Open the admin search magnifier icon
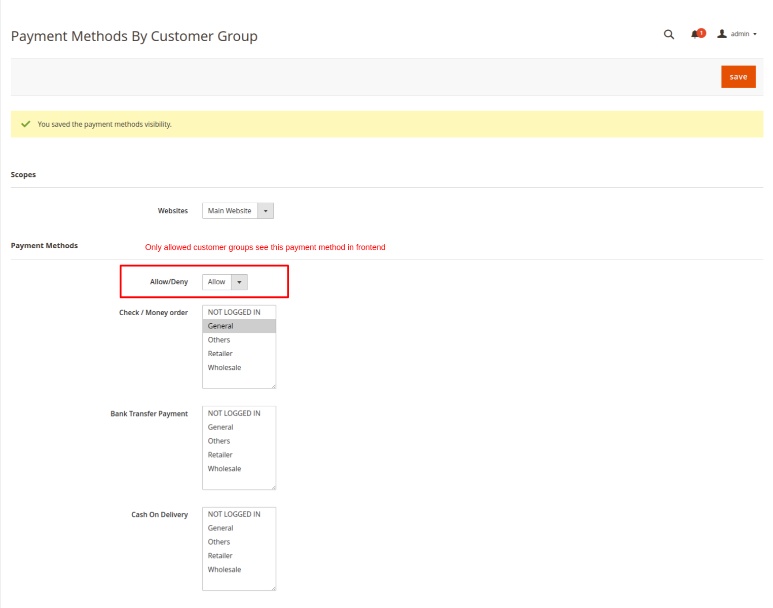The height and width of the screenshot is (608, 773). [669, 34]
